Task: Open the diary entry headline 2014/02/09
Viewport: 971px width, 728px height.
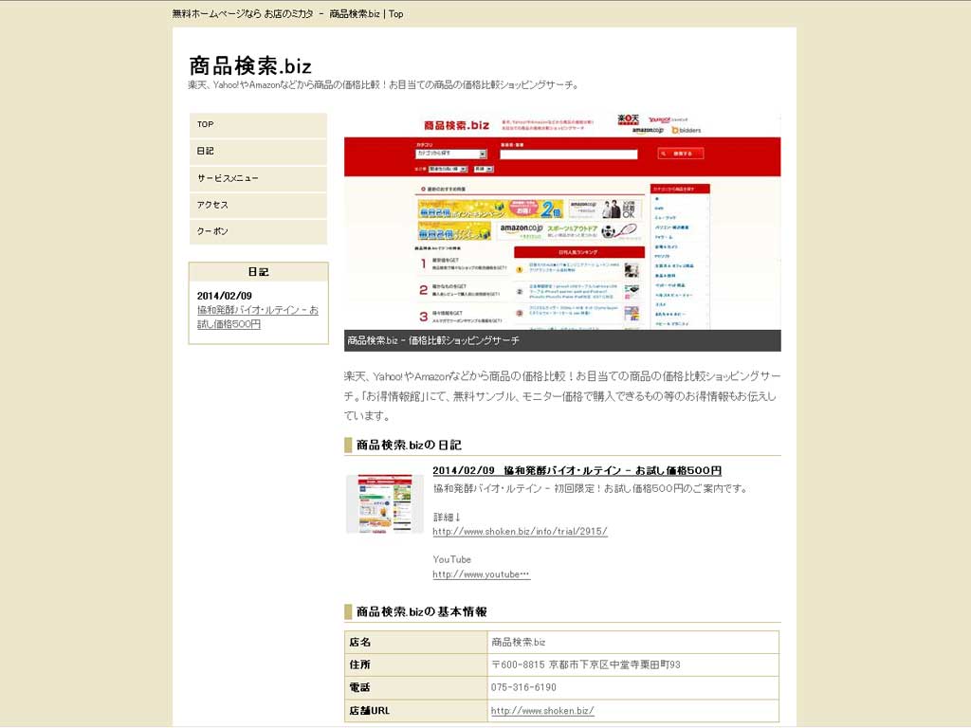Action: (577, 470)
